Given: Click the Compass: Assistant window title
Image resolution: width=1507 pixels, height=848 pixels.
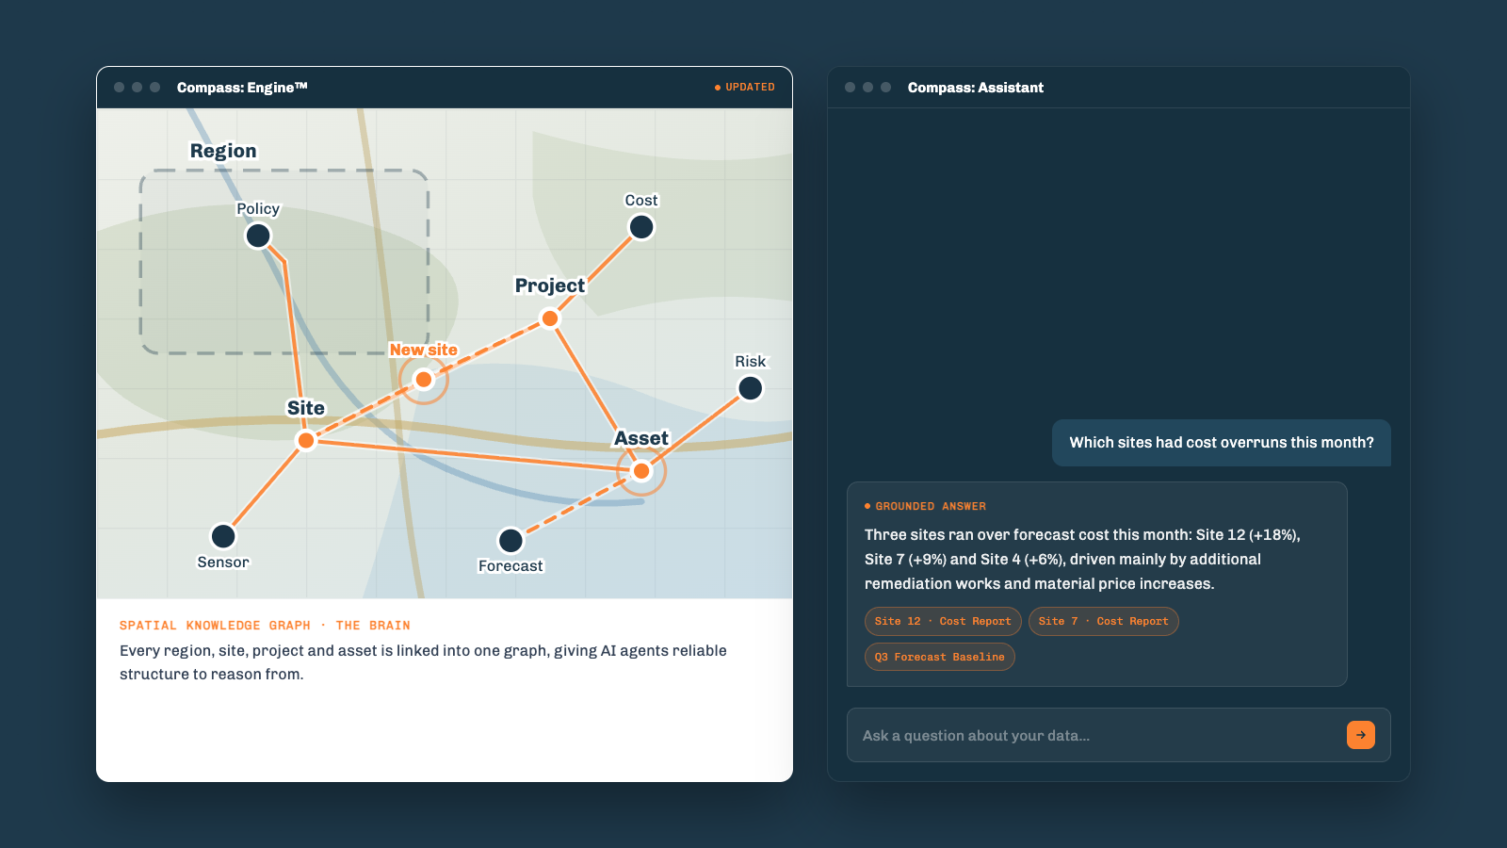Looking at the screenshot, I should coord(976,88).
